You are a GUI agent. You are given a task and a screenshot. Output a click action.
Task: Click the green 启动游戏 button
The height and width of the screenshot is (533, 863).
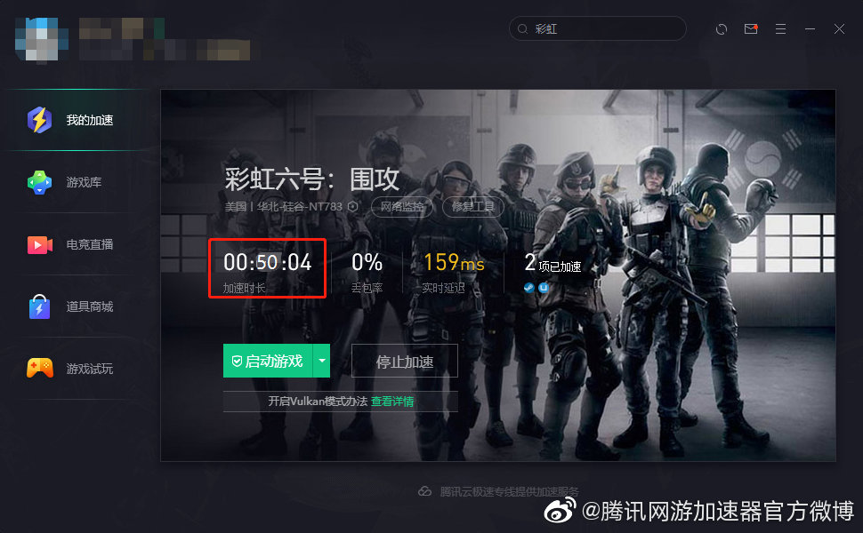268,361
